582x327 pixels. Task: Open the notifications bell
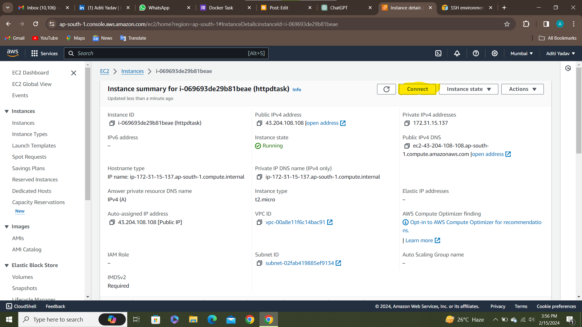coord(457,53)
